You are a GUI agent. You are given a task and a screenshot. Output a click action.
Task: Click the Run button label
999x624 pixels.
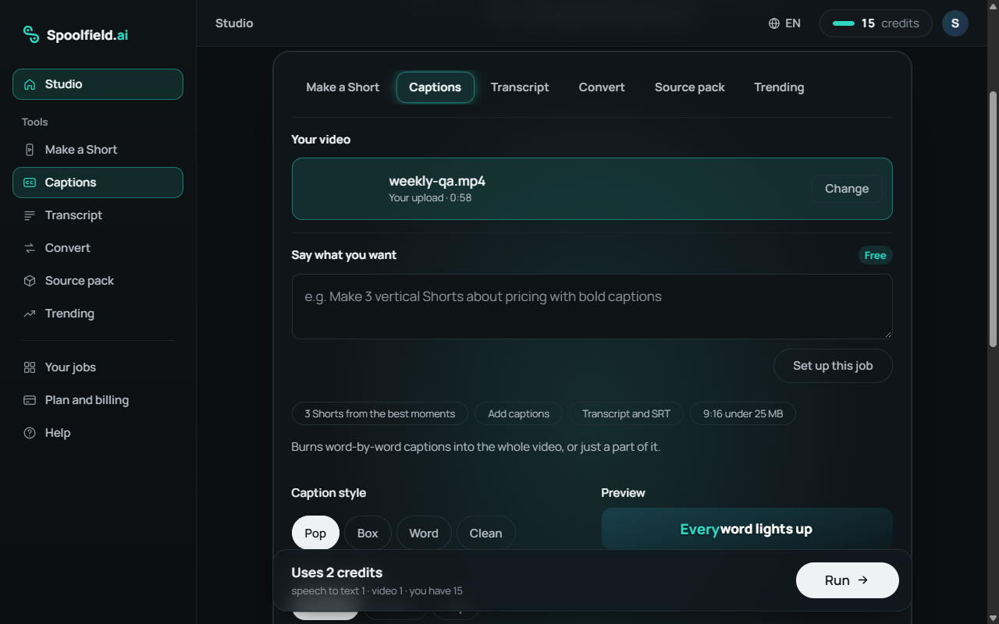click(837, 580)
